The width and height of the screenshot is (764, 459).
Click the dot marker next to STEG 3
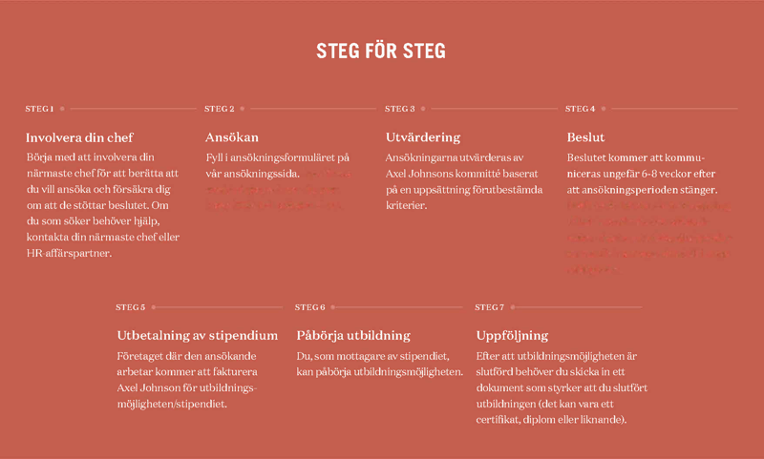click(423, 109)
